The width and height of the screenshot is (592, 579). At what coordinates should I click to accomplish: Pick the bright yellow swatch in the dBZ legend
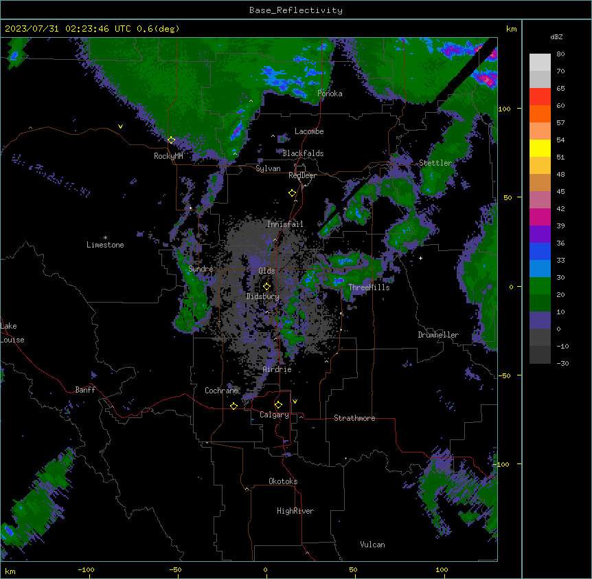[540, 148]
